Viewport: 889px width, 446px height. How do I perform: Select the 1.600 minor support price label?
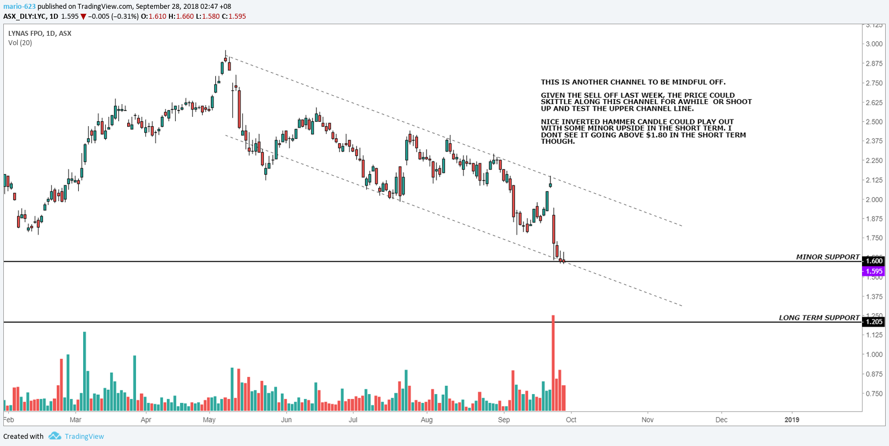tap(874, 261)
